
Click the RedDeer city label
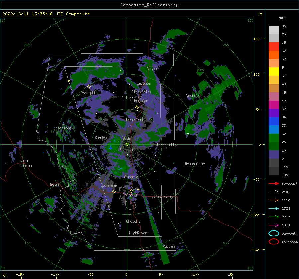141,101
